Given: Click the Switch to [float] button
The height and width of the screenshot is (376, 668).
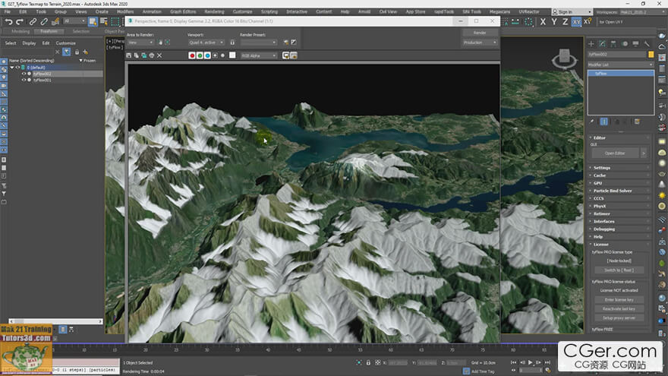Looking at the screenshot, I should [619, 270].
